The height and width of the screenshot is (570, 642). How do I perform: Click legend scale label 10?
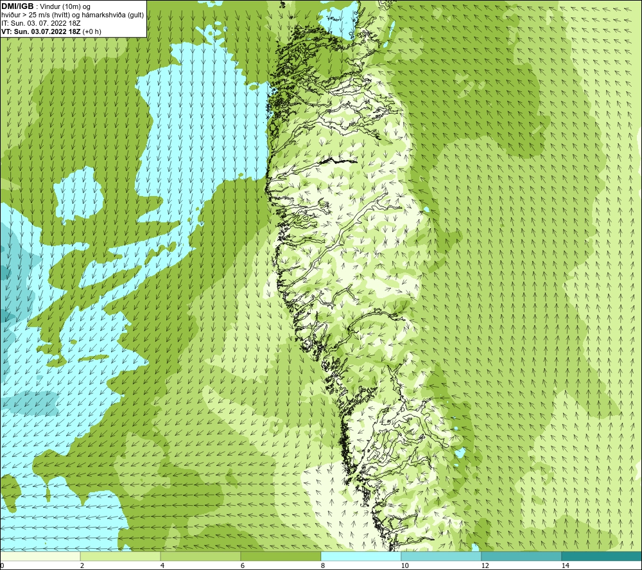click(x=404, y=566)
